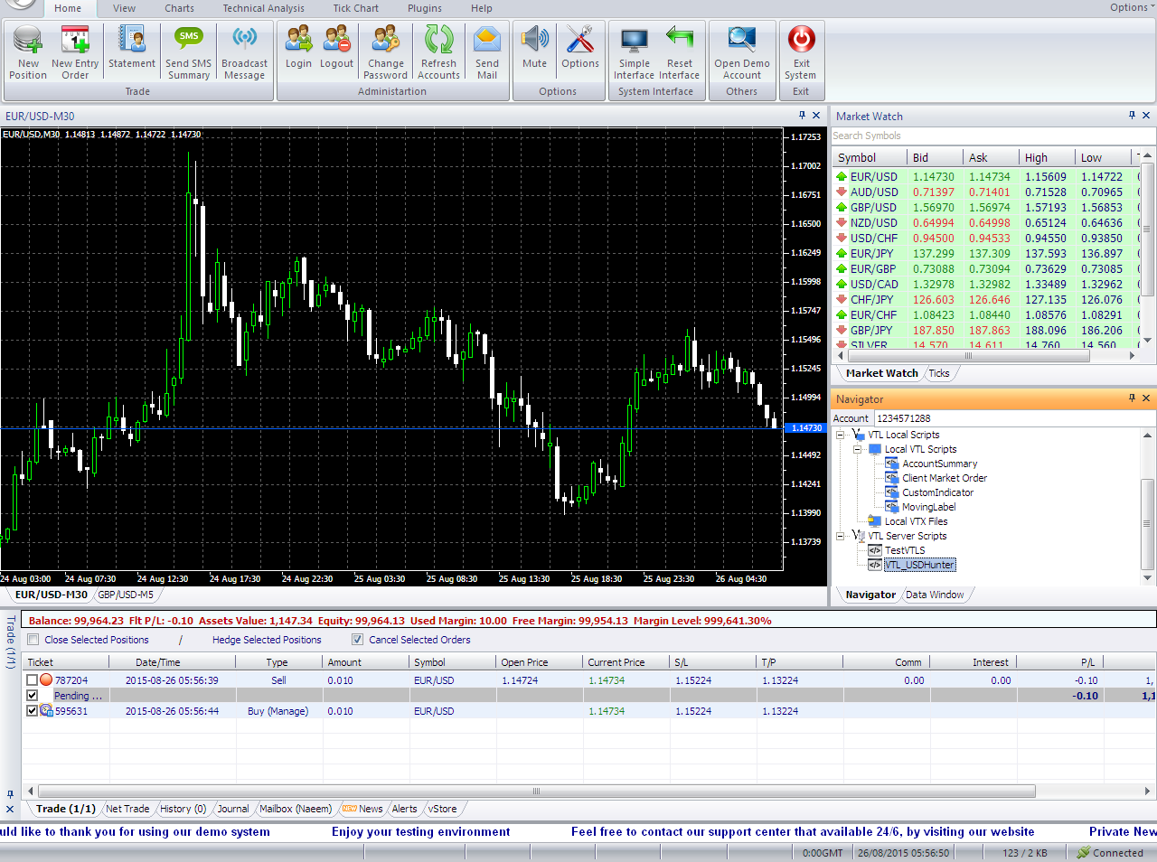Click the trade list horizontal scrollbar
The width and height of the screenshot is (1157, 862).
click(536, 791)
